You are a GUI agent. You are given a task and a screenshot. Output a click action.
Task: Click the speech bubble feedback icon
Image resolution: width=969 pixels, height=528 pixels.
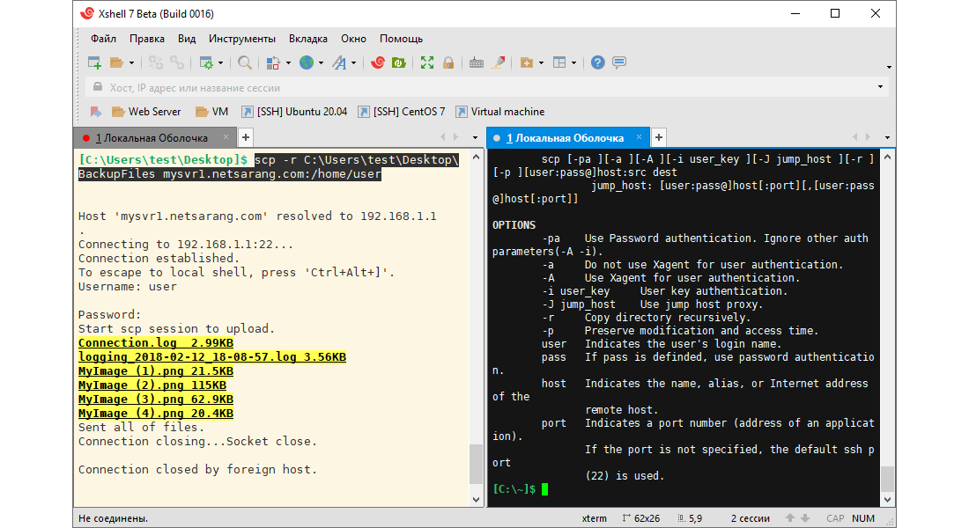(619, 62)
